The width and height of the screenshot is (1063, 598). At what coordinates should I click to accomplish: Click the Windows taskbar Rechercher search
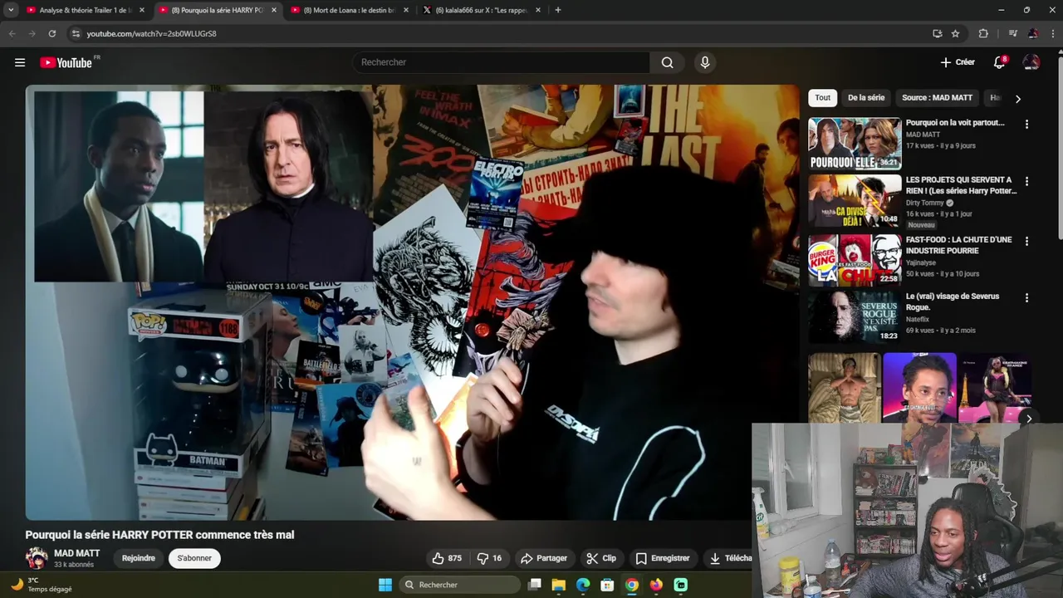(x=460, y=585)
